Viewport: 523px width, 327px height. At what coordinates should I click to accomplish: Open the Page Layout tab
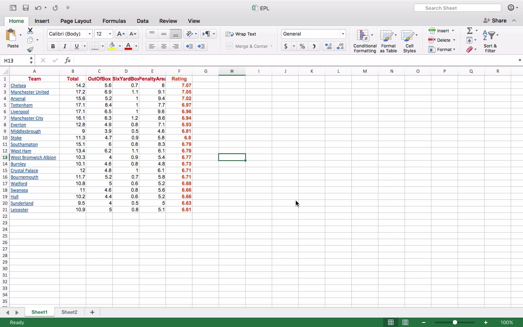coord(76,21)
